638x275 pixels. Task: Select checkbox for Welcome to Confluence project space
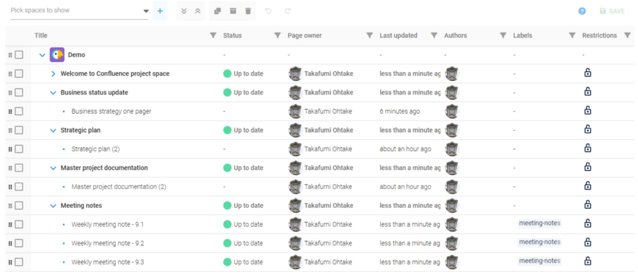pyautogui.click(x=19, y=73)
